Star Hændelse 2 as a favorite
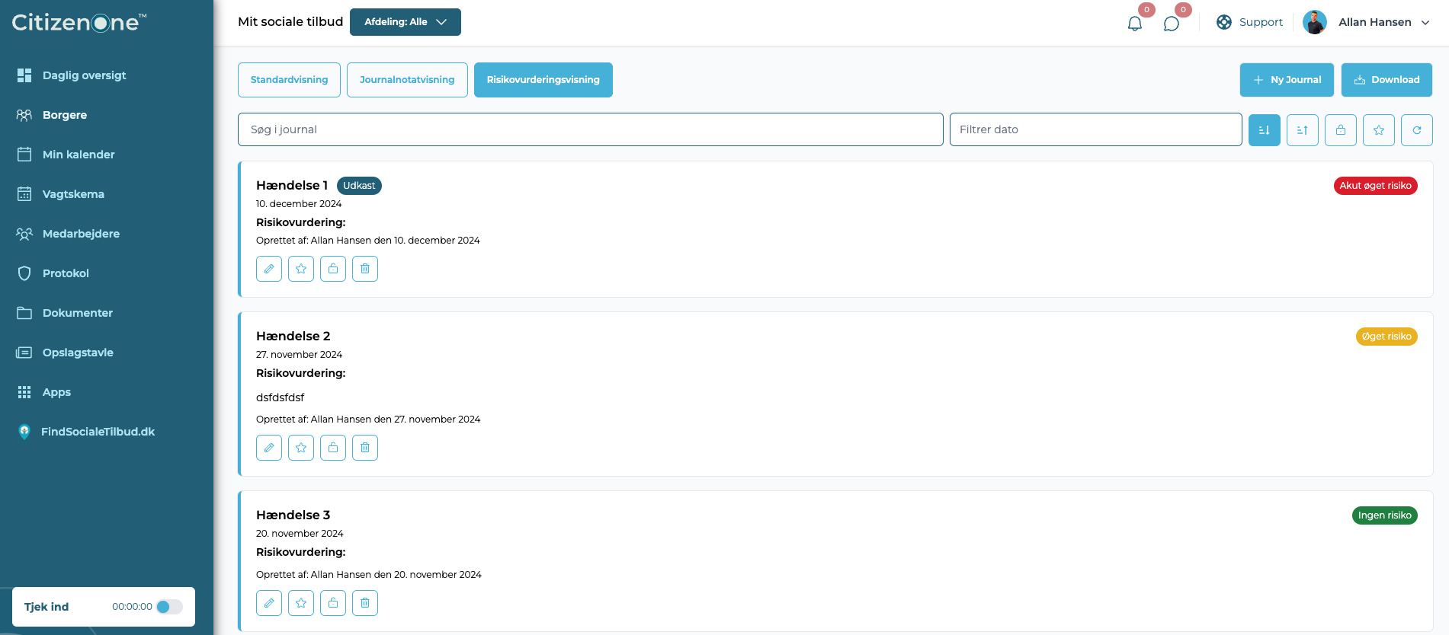 (301, 448)
